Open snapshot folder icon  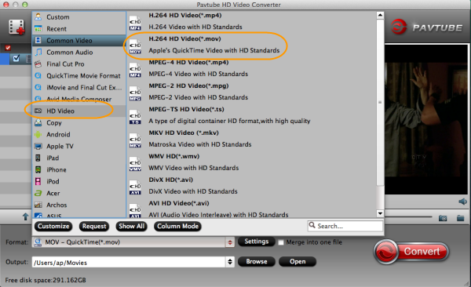tap(461, 218)
